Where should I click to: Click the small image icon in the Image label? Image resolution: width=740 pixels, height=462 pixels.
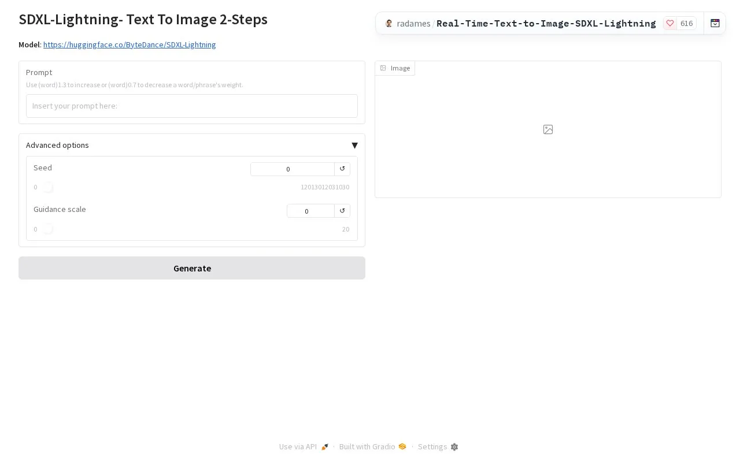pos(383,68)
